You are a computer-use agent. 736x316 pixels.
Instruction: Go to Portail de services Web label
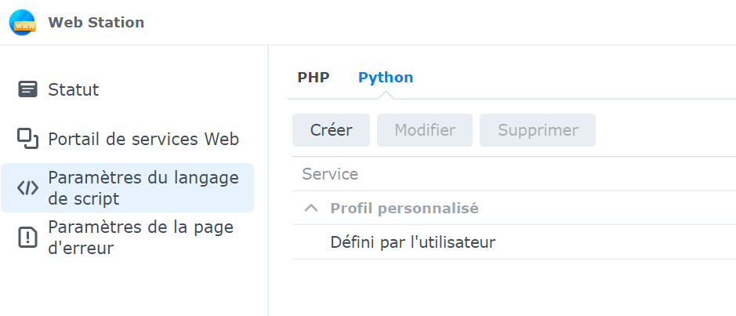(143, 139)
